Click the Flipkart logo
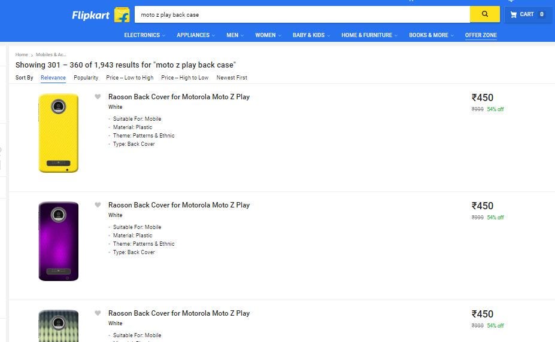This screenshot has height=342, width=555. (90, 15)
